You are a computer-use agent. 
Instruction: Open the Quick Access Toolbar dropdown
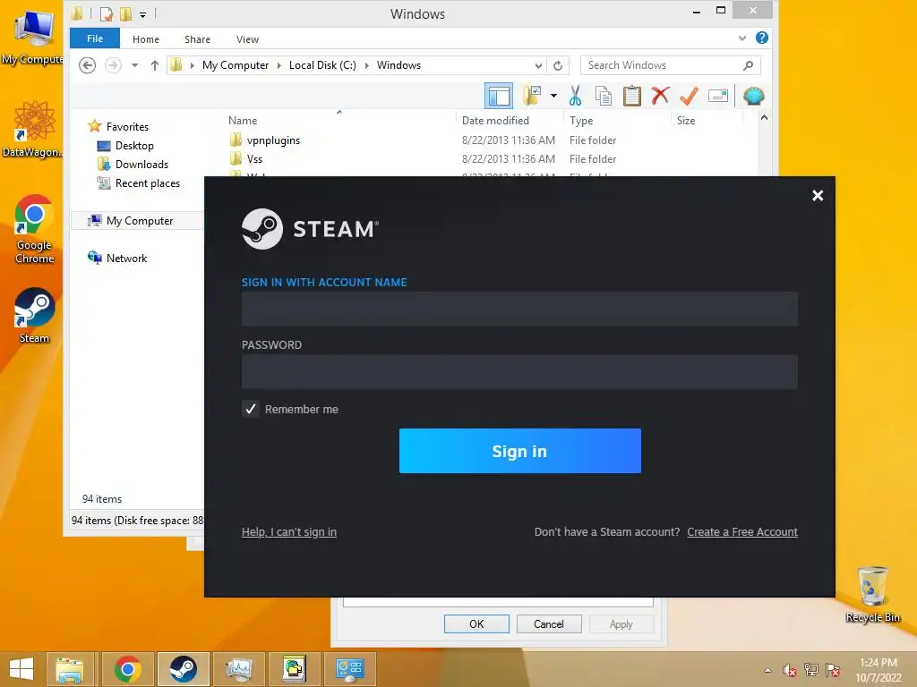142,14
